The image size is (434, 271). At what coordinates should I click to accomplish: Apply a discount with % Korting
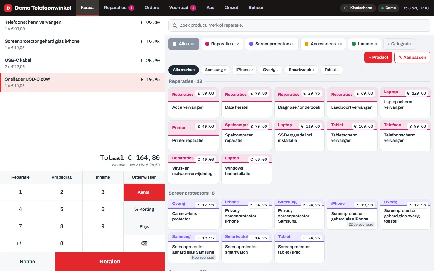(x=144, y=209)
